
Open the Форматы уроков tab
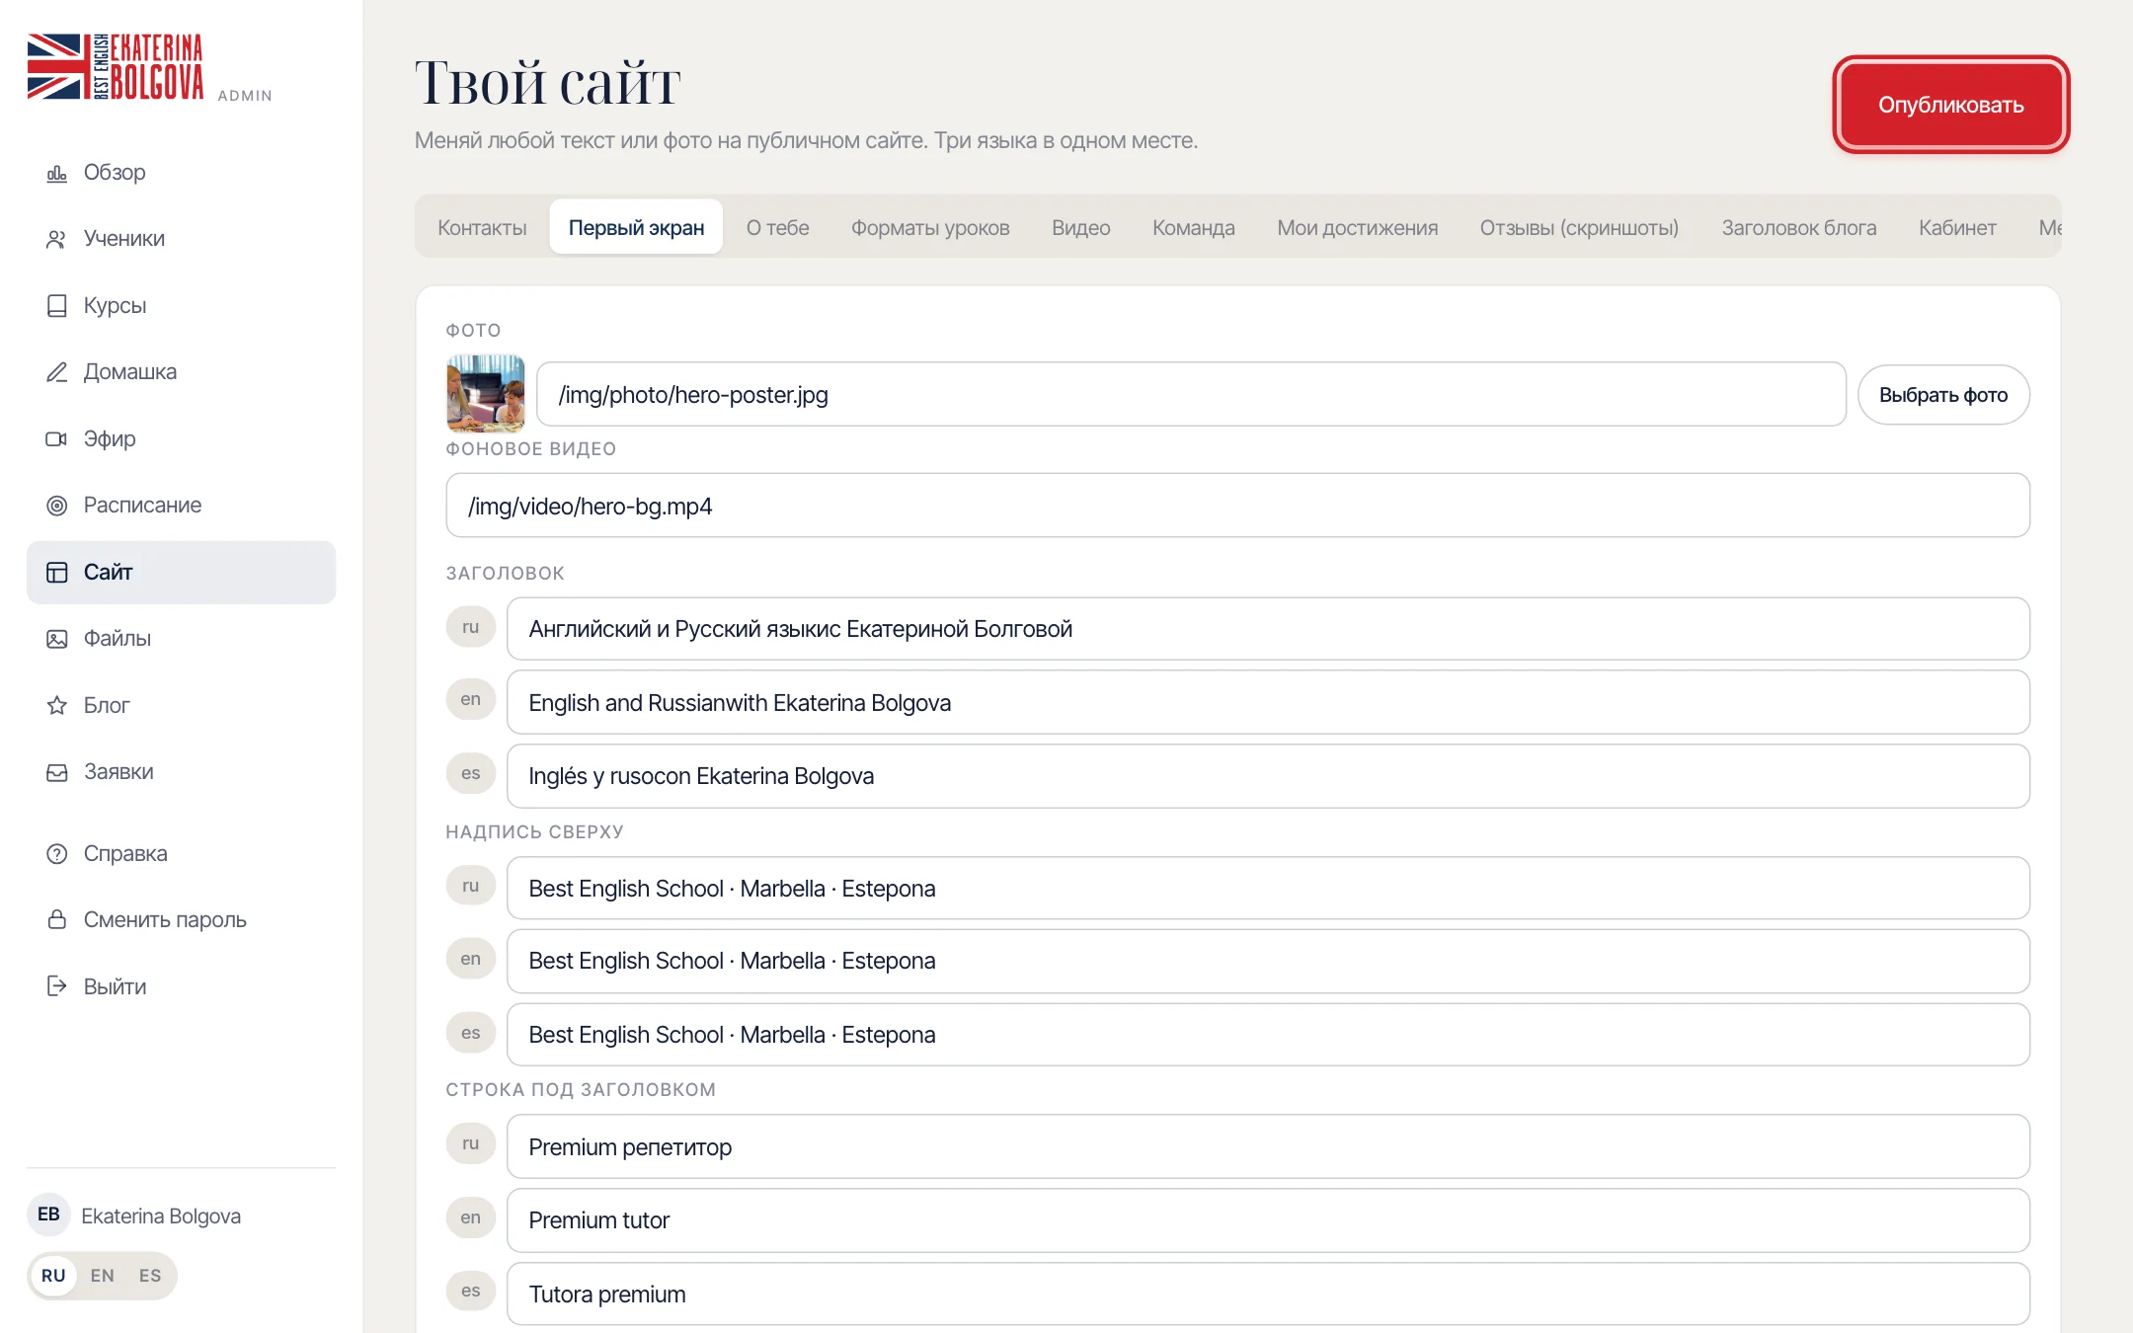(930, 227)
